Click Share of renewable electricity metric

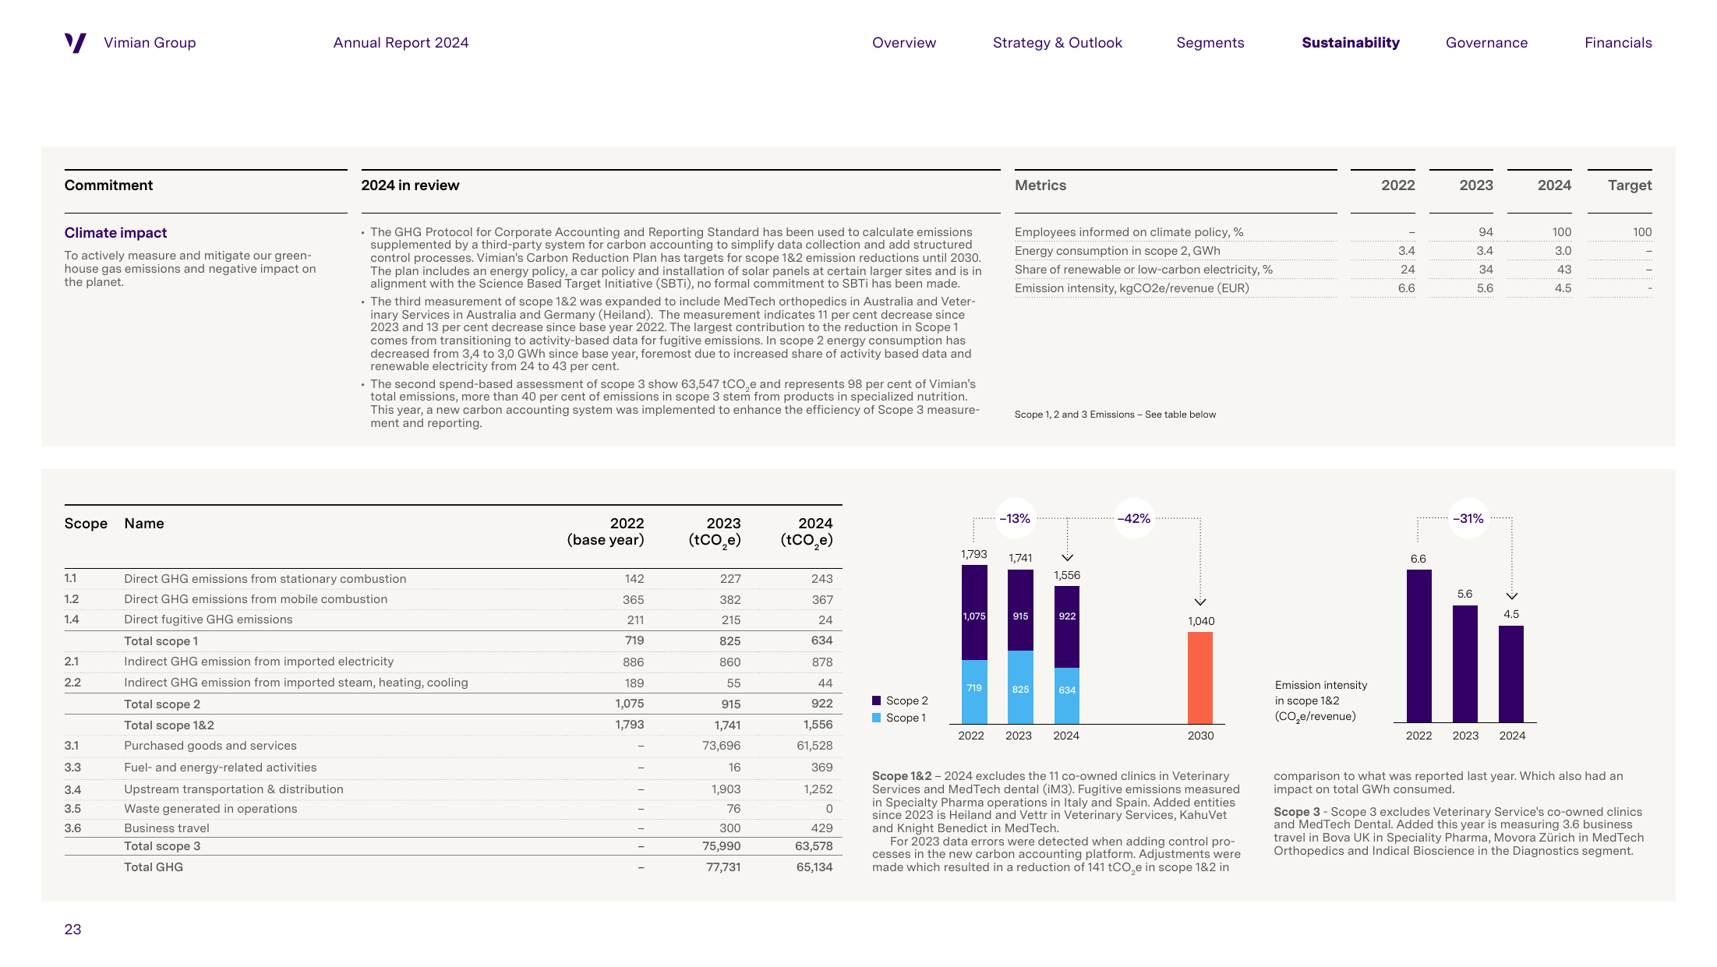tap(1143, 270)
